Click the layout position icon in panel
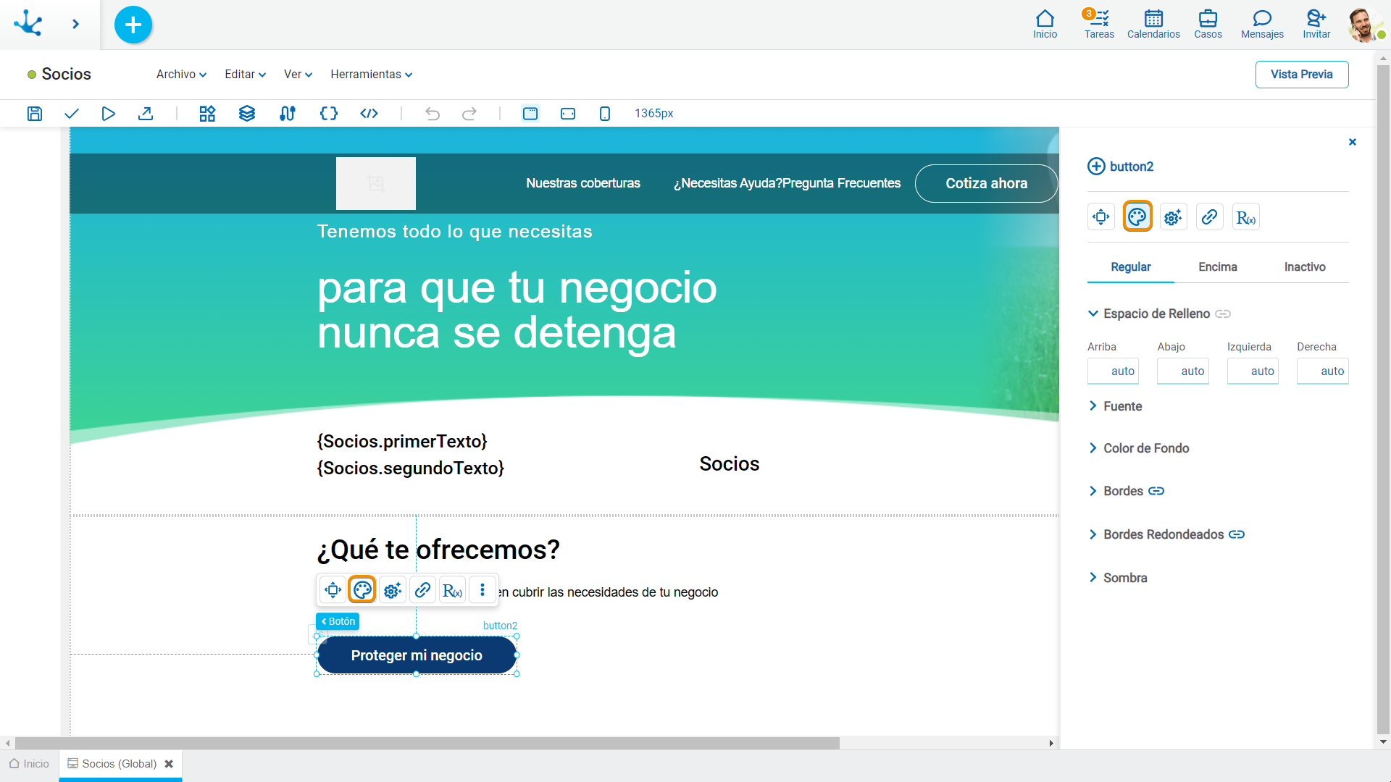 tap(1100, 216)
